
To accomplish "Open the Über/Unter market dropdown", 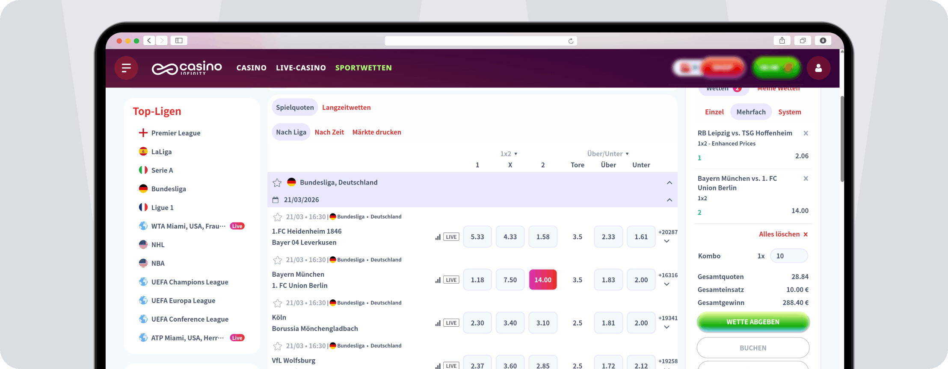I will tap(608, 154).
